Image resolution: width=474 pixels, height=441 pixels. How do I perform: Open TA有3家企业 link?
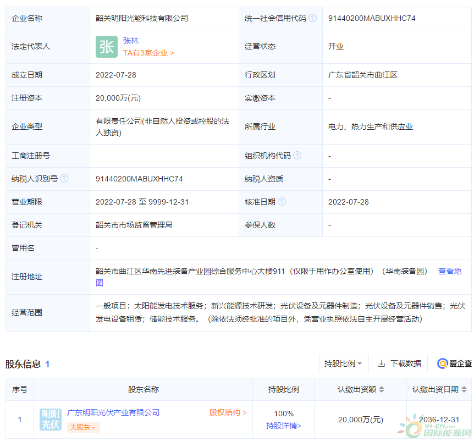point(148,53)
